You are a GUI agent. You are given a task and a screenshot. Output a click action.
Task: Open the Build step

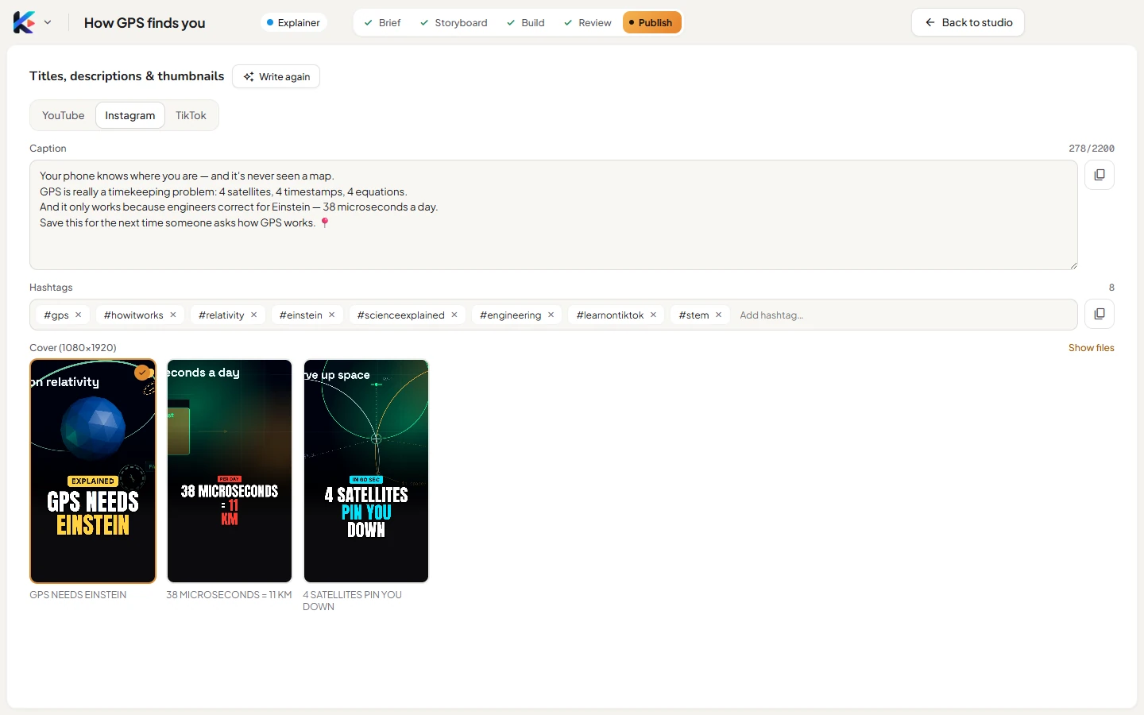(525, 22)
